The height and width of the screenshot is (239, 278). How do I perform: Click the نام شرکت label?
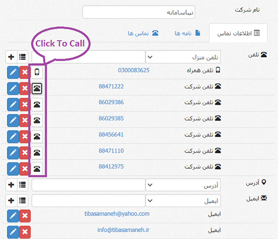coord(247,10)
